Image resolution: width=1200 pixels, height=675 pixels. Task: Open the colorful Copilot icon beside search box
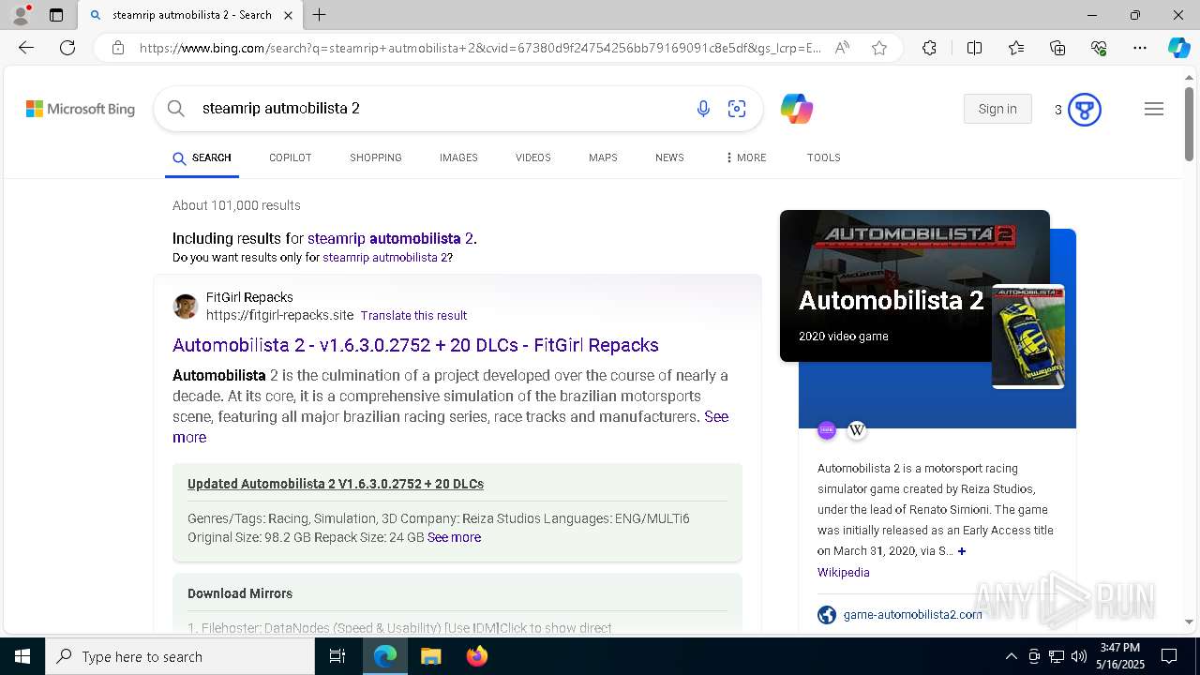coord(796,109)
